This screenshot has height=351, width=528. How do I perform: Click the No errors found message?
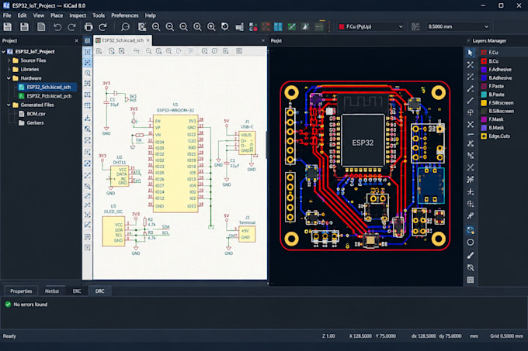coord(30,305)
